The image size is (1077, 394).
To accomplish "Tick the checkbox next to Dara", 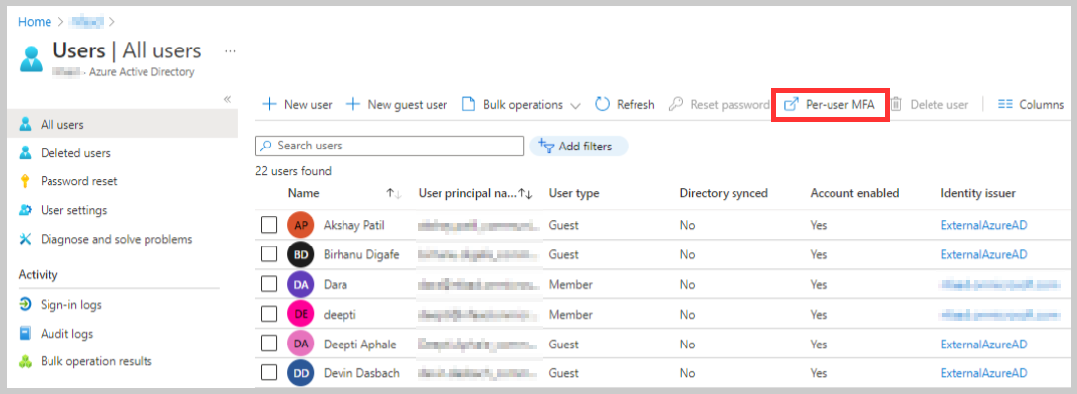I will point(269,284).
